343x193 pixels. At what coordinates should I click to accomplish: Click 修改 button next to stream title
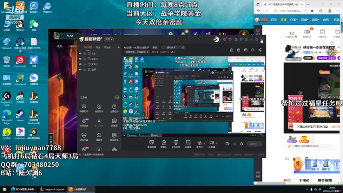point(155,47)
